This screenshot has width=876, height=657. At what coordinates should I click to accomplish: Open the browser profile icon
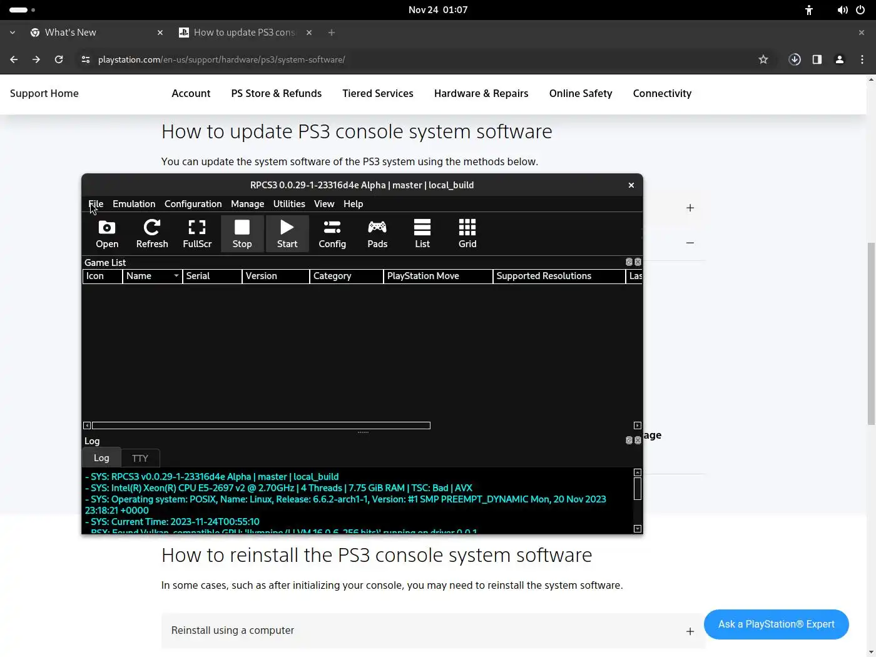[x=840, y=59]
